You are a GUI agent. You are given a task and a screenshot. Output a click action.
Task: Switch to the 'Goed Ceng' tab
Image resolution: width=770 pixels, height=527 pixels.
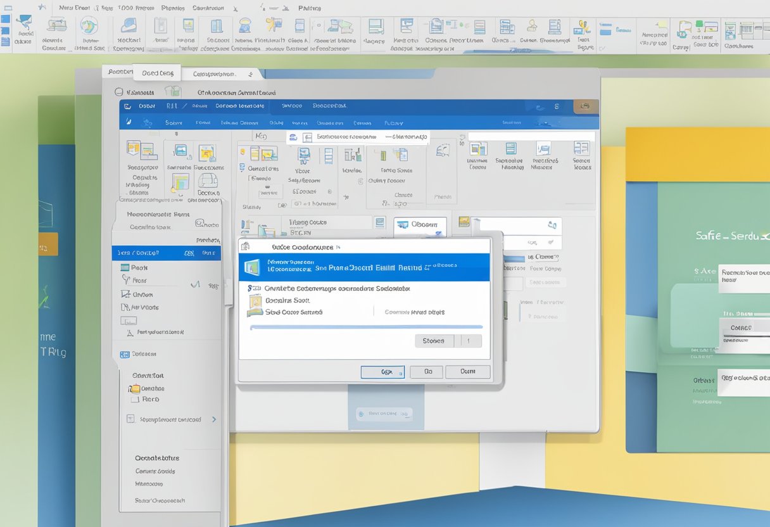[158, 73]
